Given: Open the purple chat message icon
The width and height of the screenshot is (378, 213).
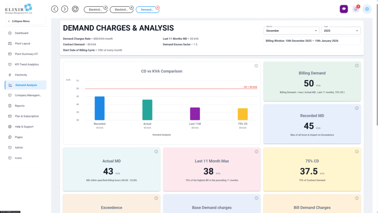Looking at the screenshot, I should point(344,9).
